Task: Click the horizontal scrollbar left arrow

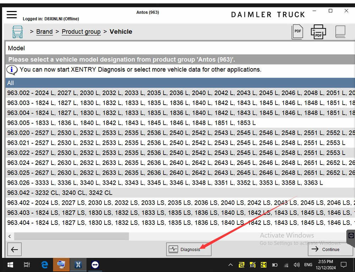Action: click(10, 236)
